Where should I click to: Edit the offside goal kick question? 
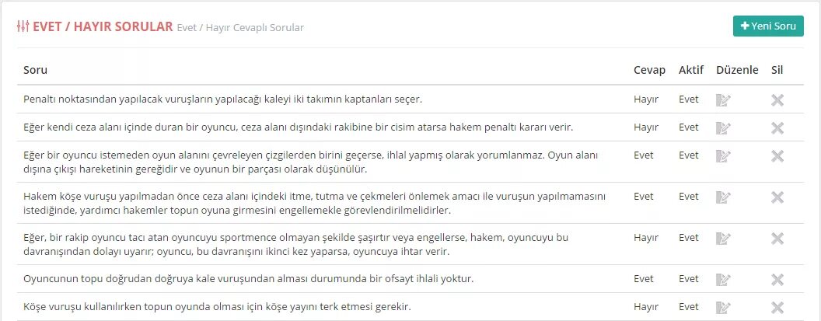pyautogui.click(x=724, y=279)
